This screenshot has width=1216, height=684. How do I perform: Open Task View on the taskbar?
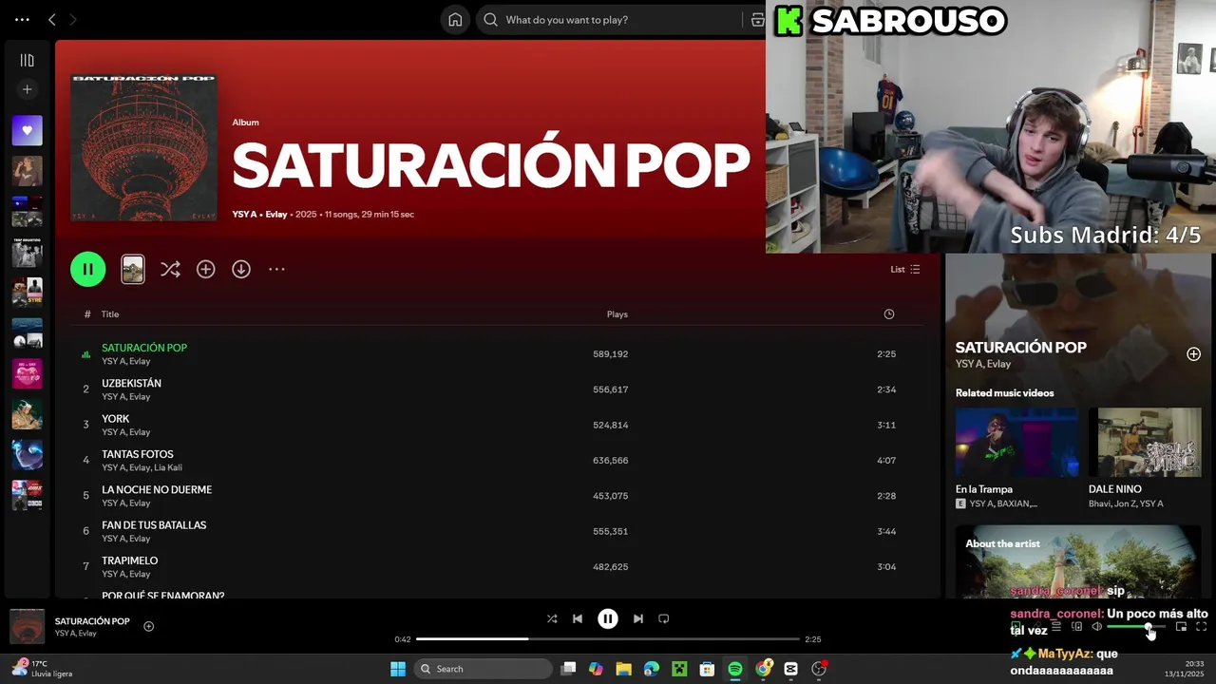tap(568, 669)
